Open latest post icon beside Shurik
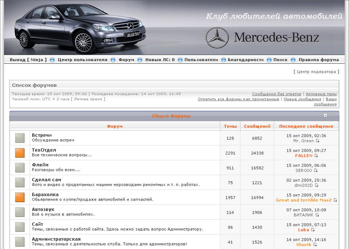Image resolution: width=349 pixels, height=249 pixels. (x=315, y=245)
